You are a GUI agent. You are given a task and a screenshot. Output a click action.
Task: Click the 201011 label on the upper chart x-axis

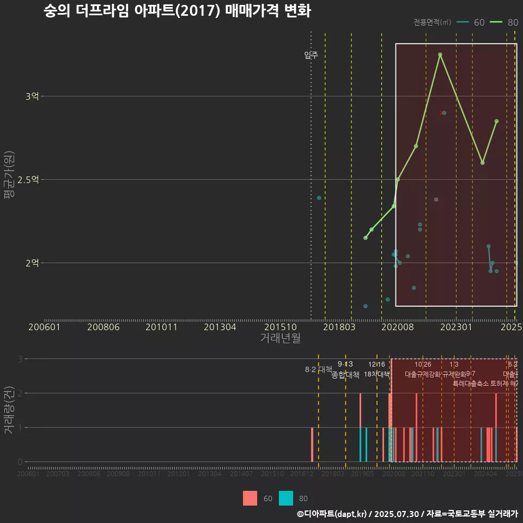161,327
